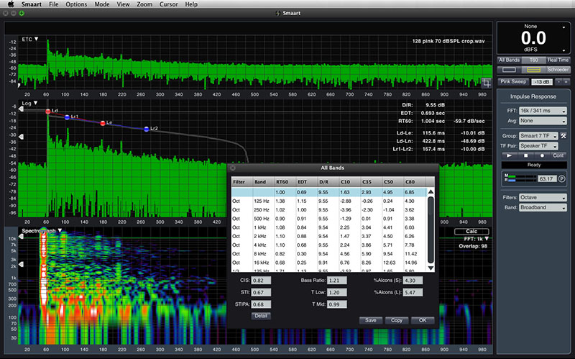Click the crop icon in the ETC graph
The height and width of the screenshot is (359, 575).
point(486,83)
